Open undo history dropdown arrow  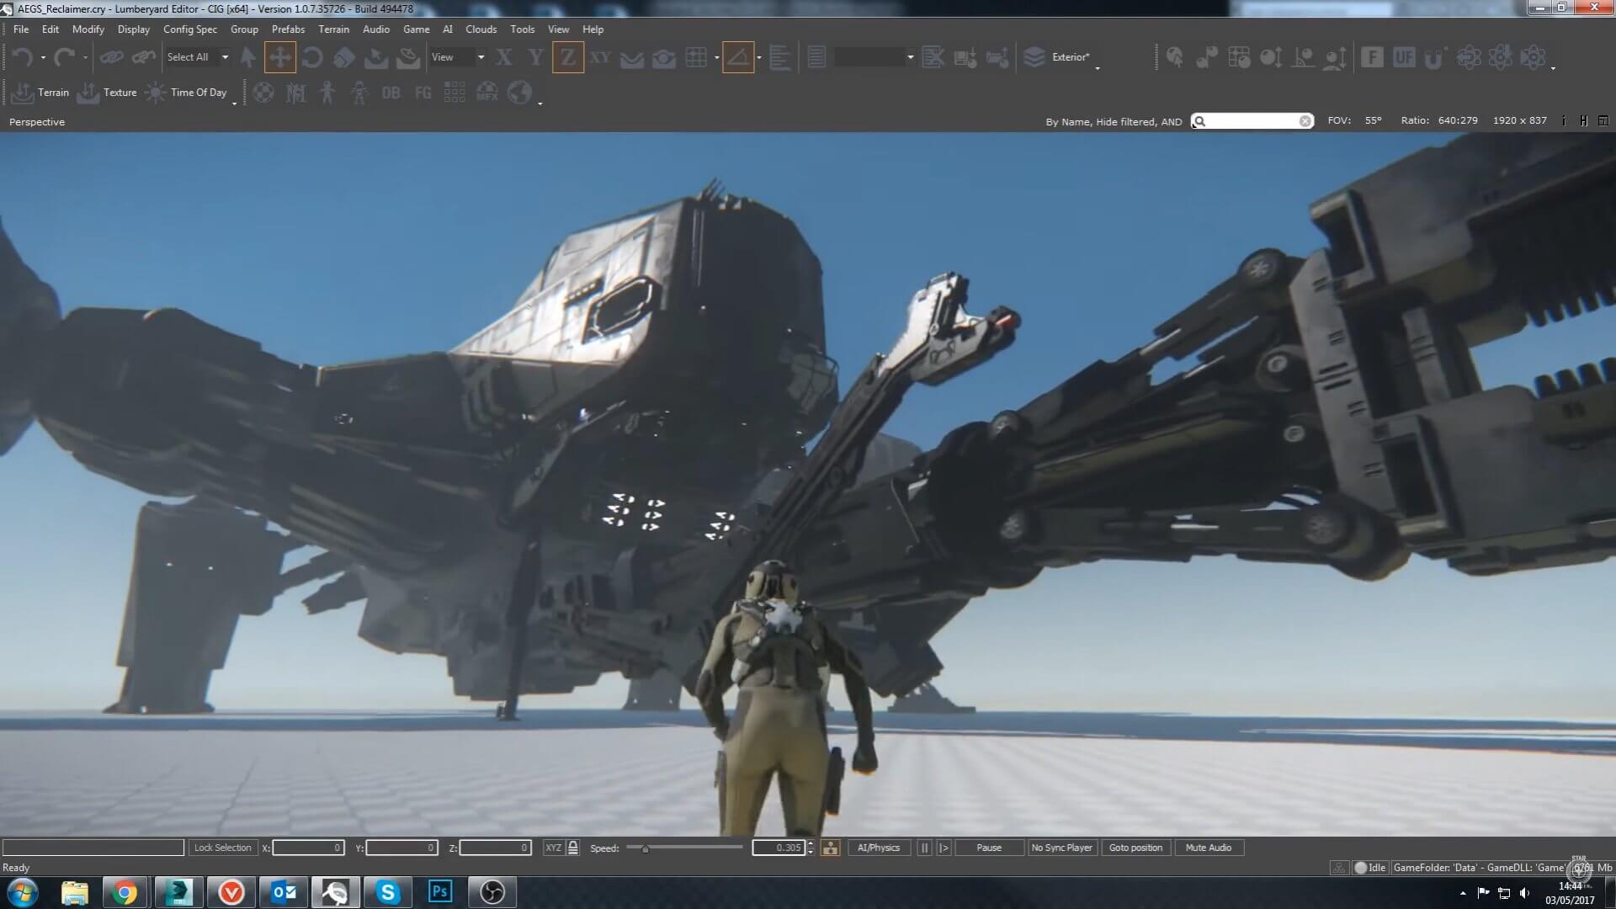(43, 58)
